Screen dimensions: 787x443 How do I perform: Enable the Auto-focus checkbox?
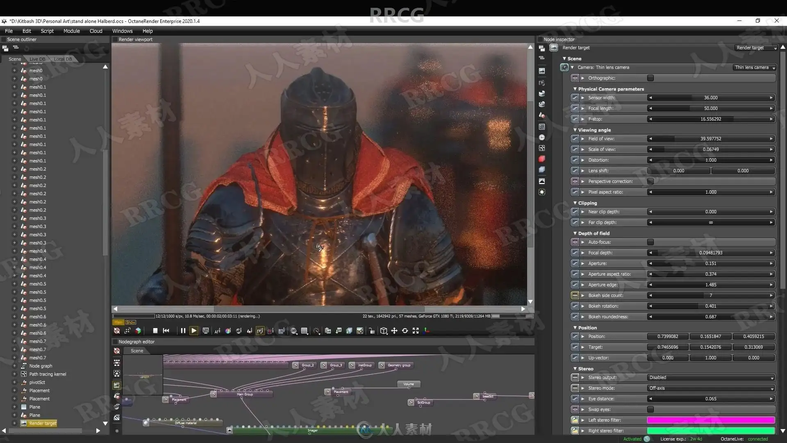pyautogui.click(x=651, y=242)
